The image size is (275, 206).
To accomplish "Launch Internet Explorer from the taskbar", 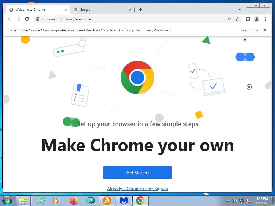I will coord(41,201).
